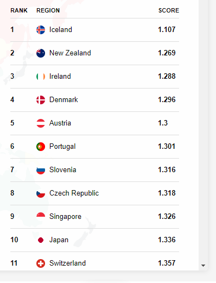Sort by the RANK column header
Screen dimensions: 216x283
point(19,10)
